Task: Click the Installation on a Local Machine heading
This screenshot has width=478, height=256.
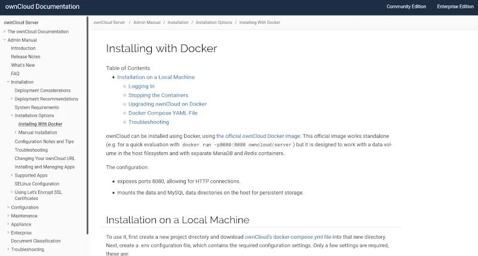Action: click(x=177, y=220)
